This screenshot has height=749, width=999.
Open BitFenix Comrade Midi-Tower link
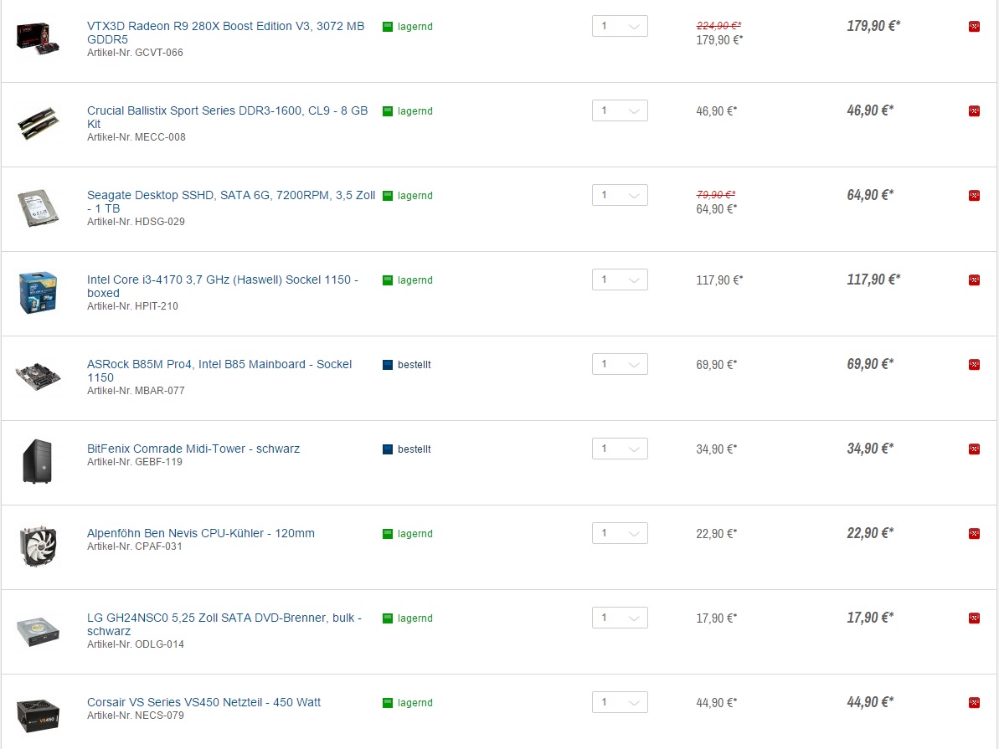pyautogui.click(x=193, y=449)
